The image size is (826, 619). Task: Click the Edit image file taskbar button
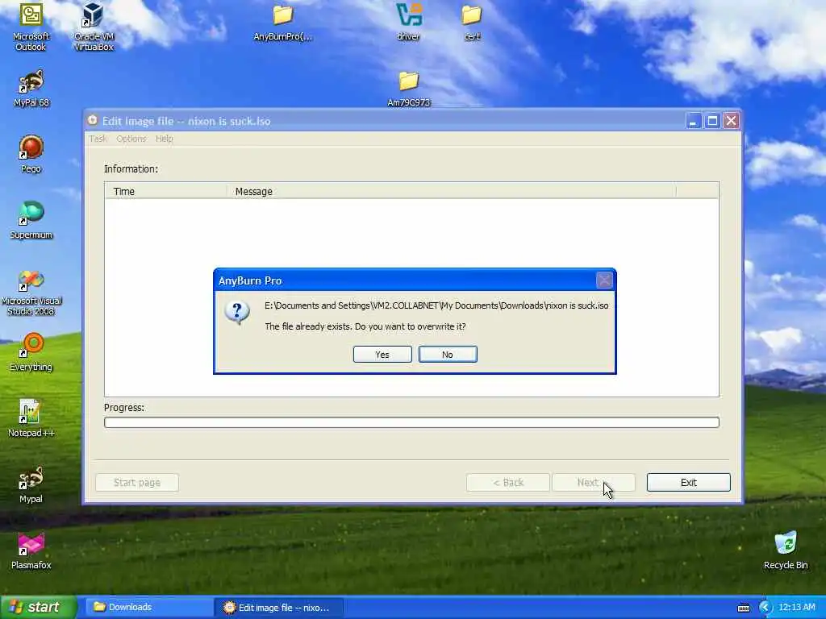click(x=279, y=608)
